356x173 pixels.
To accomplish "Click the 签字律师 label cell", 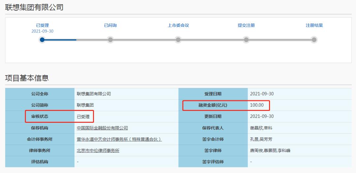I will click(x=213, y=151).
